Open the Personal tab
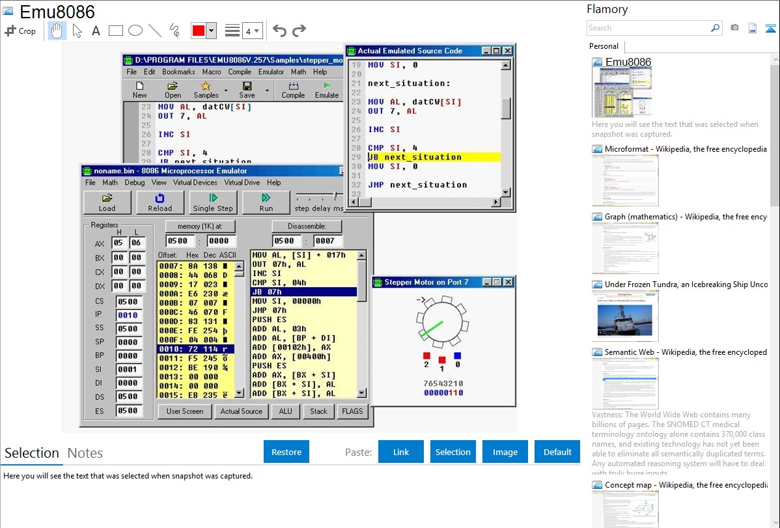The width and height of the screenshot is (780, 528). click(604, 46)
